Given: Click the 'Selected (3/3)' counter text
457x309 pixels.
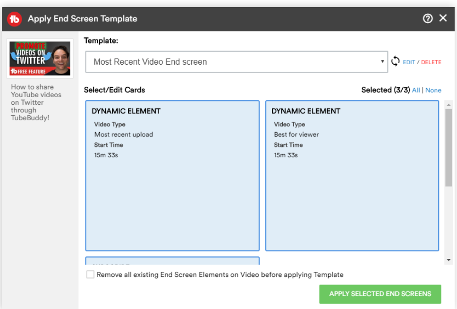Looking at the screenshot, I should pyautogui.click(x=386, y=90).
